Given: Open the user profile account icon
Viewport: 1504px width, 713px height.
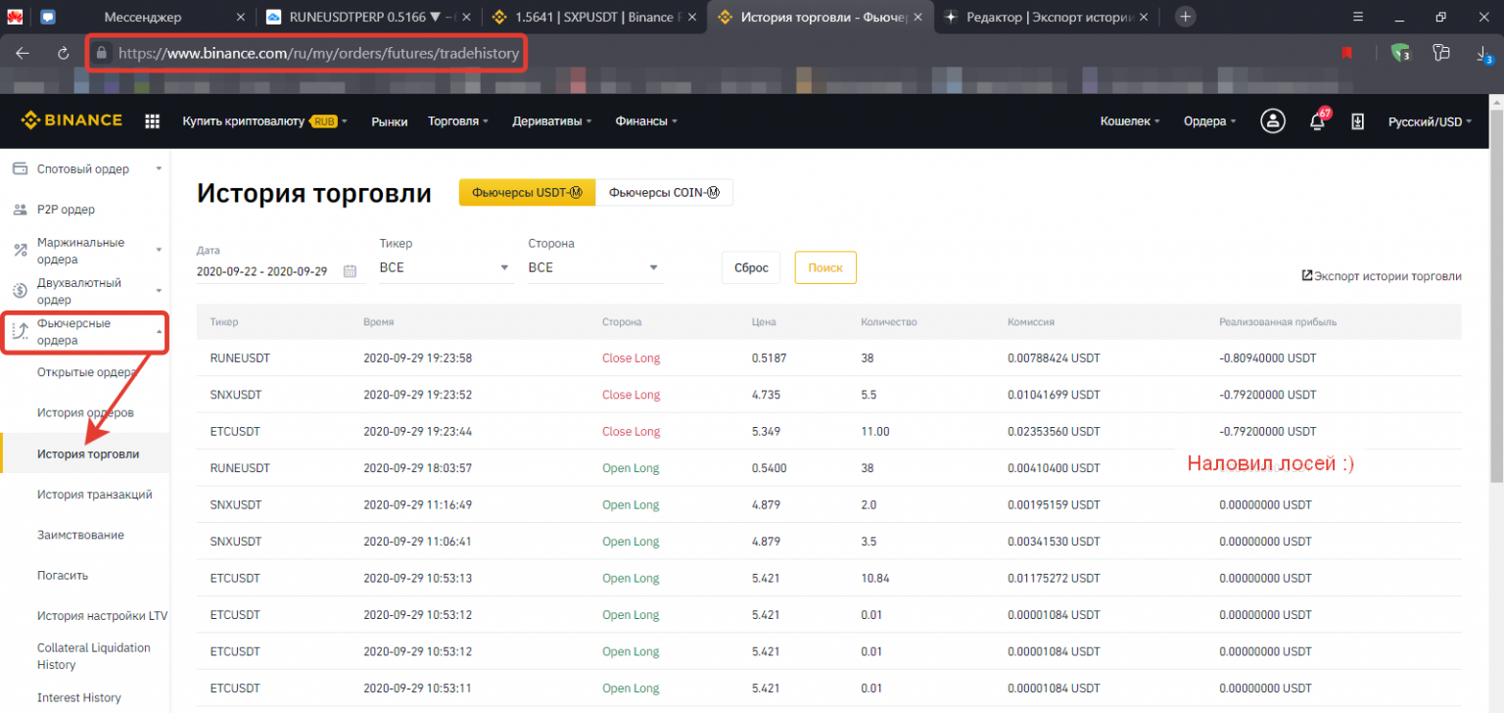Looking at the screenshot, I should [x=1273, y=121].
